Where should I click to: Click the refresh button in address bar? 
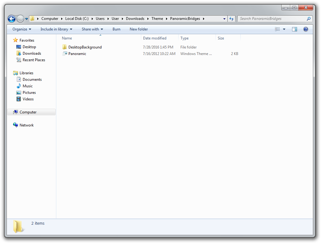click(231, 19)
